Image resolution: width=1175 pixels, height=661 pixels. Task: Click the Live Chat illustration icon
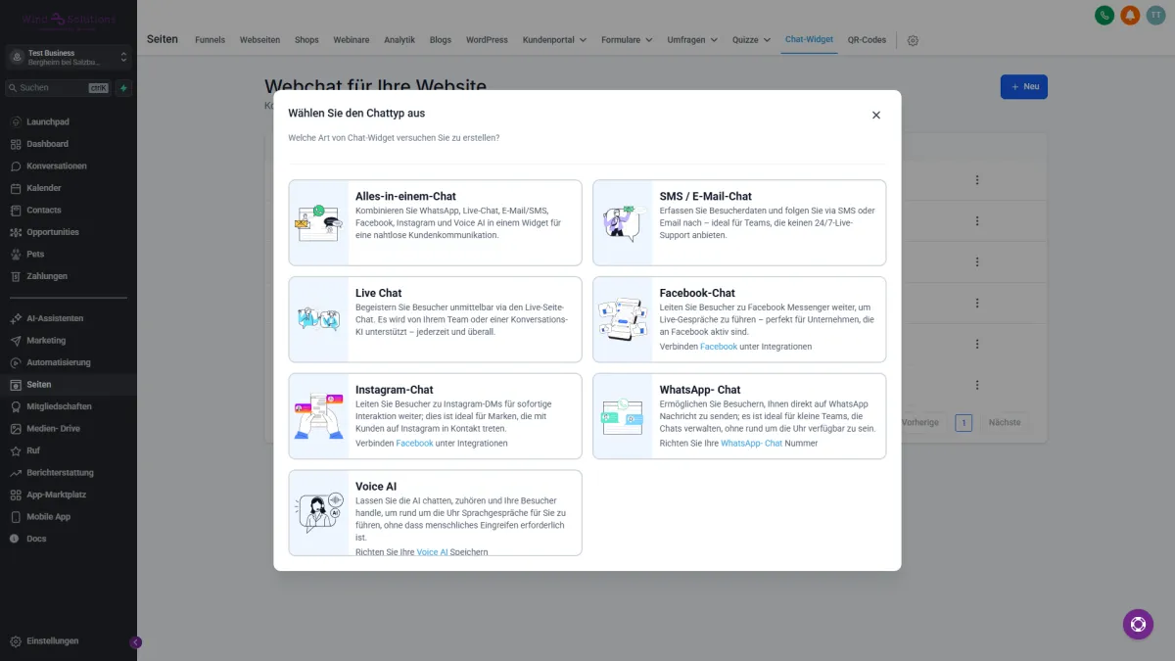tap(319, 319)
